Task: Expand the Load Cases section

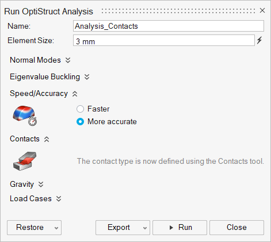Action: 59,199
